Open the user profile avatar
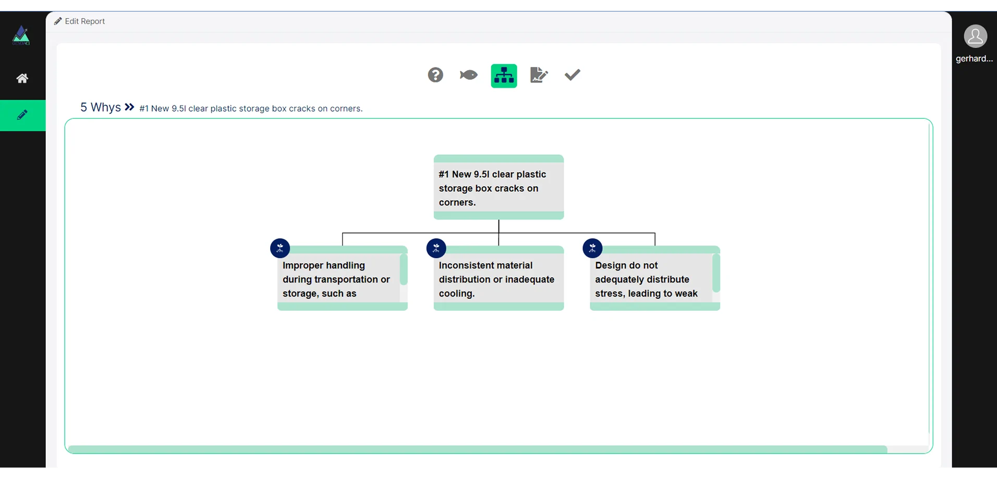The height and width of the screenshot is (478, 997). [975, 36]
